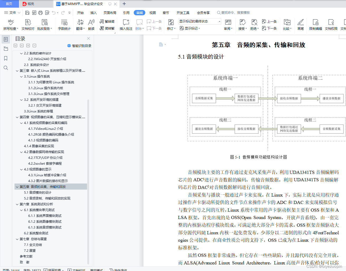Click the 文档权限 document permission icon
Screen dimensions: 346x271
point(331,25)
